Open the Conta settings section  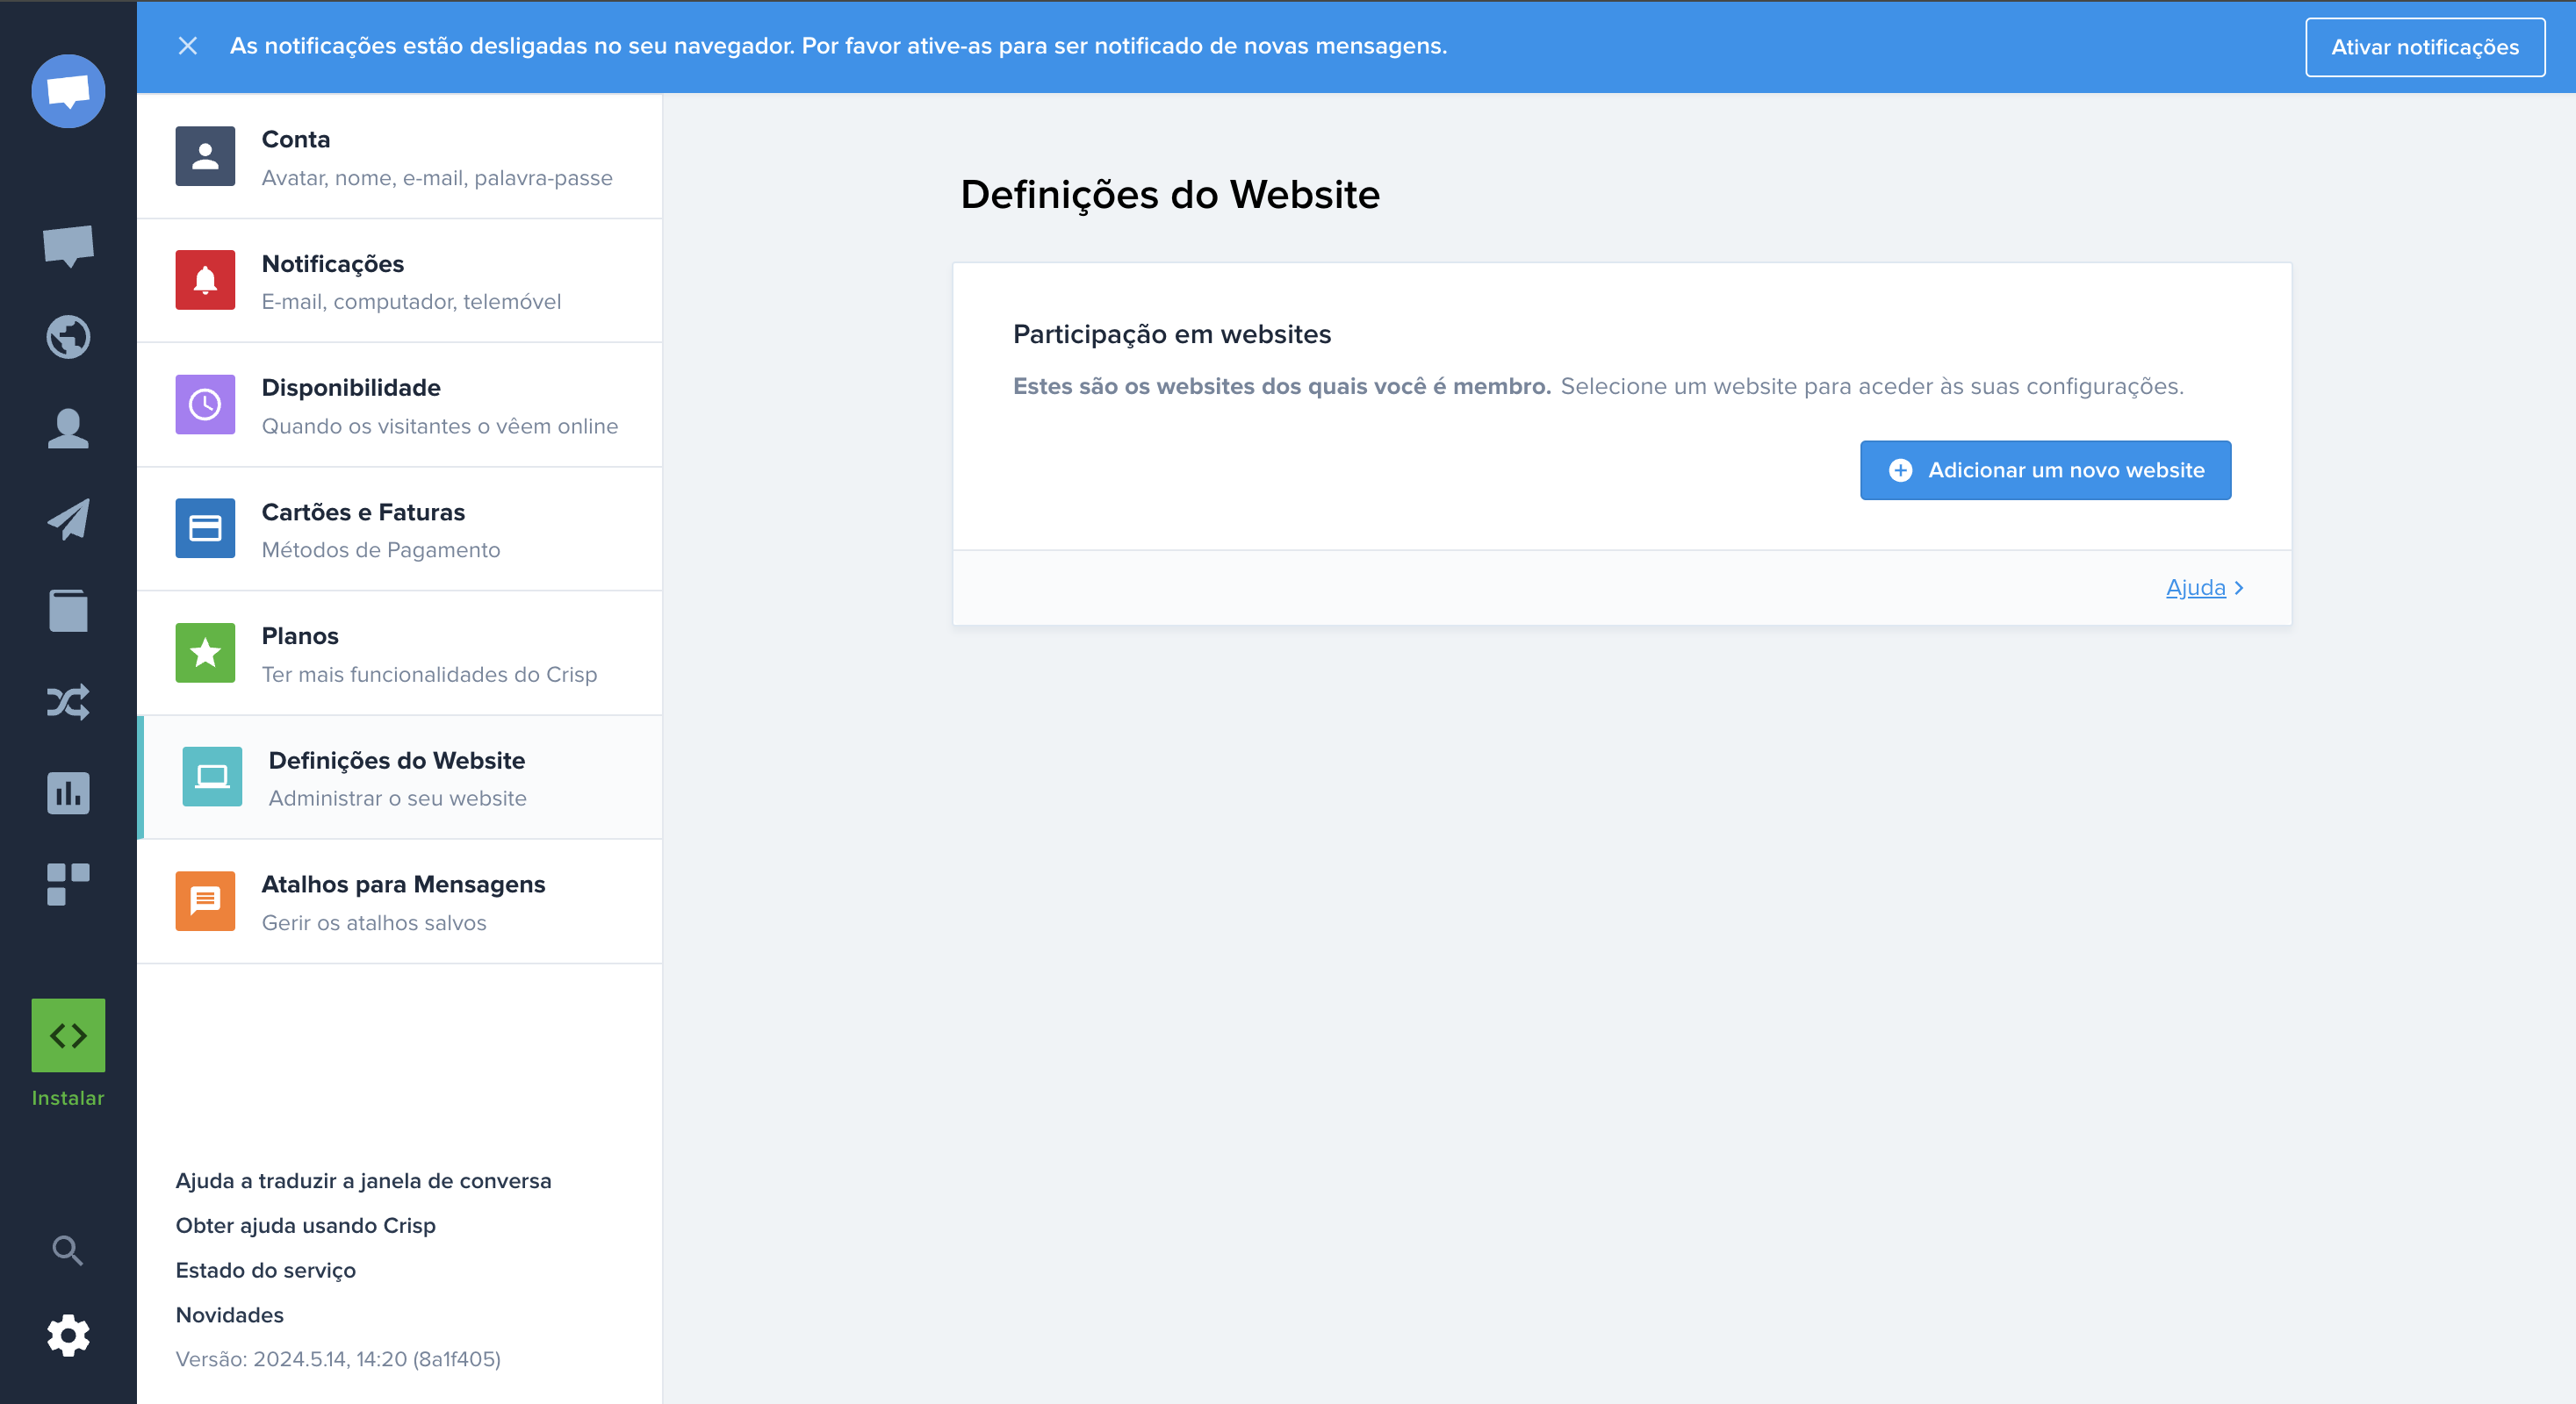point(399,157)
